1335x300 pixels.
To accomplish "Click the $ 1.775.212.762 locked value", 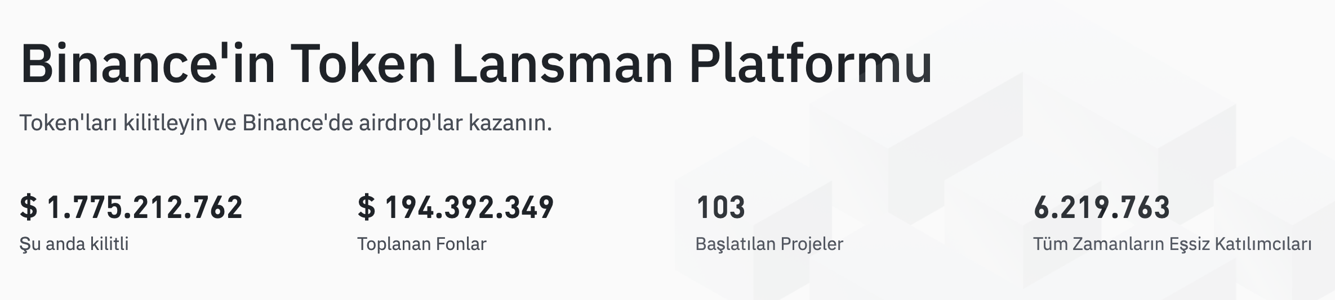I will coord(131,207).
